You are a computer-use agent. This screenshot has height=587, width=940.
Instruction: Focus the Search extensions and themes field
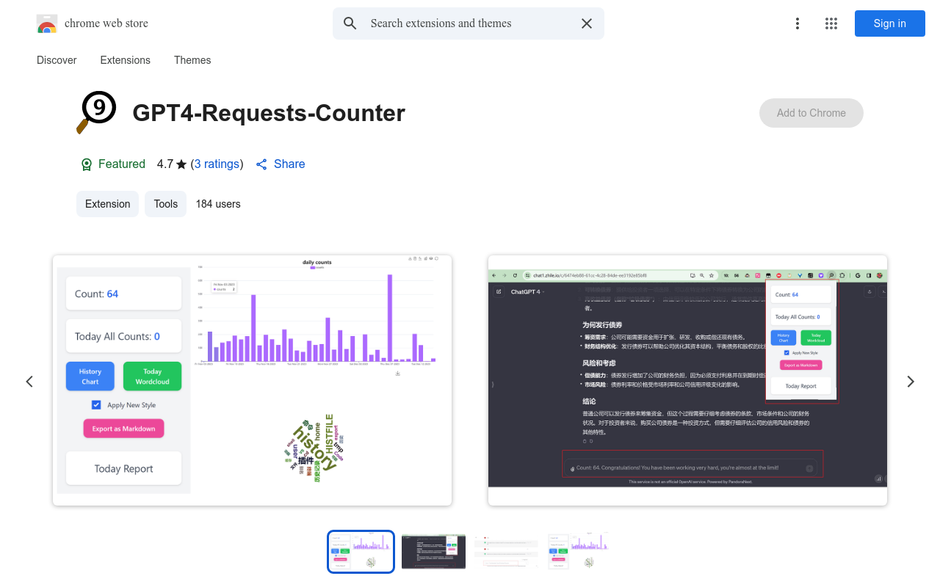(469, 23)
